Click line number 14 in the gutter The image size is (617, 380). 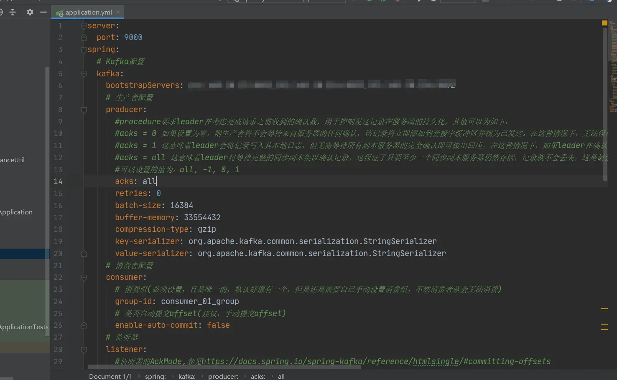pos(58,181)
